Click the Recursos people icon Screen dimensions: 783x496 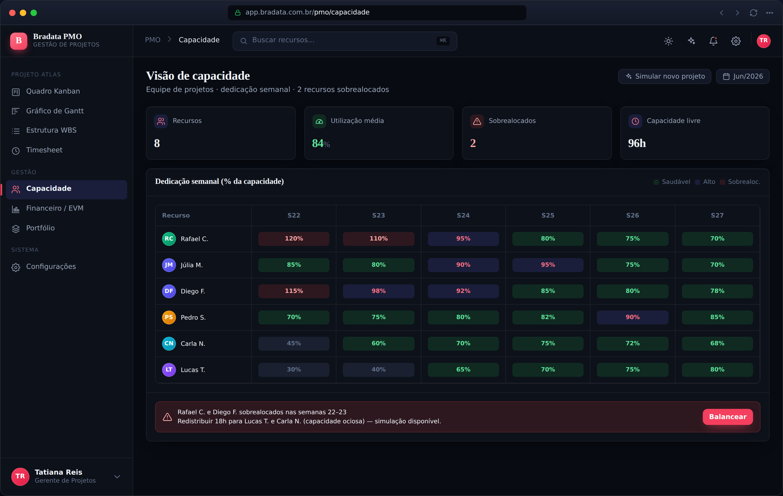pos(161,121)
